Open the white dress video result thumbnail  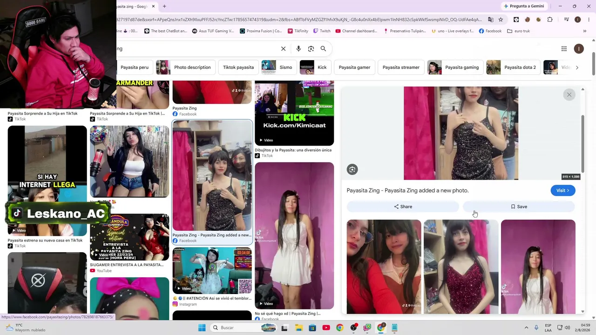294,235
